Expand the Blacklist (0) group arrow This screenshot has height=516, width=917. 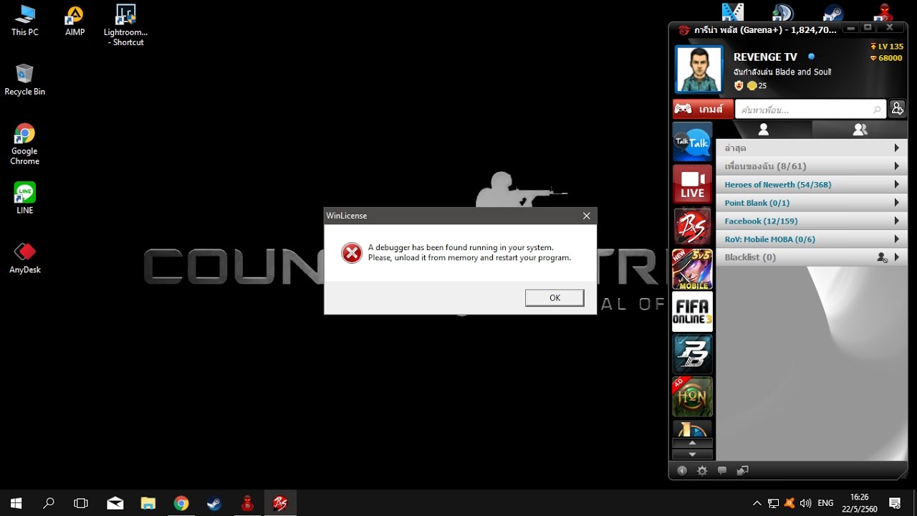896,257
